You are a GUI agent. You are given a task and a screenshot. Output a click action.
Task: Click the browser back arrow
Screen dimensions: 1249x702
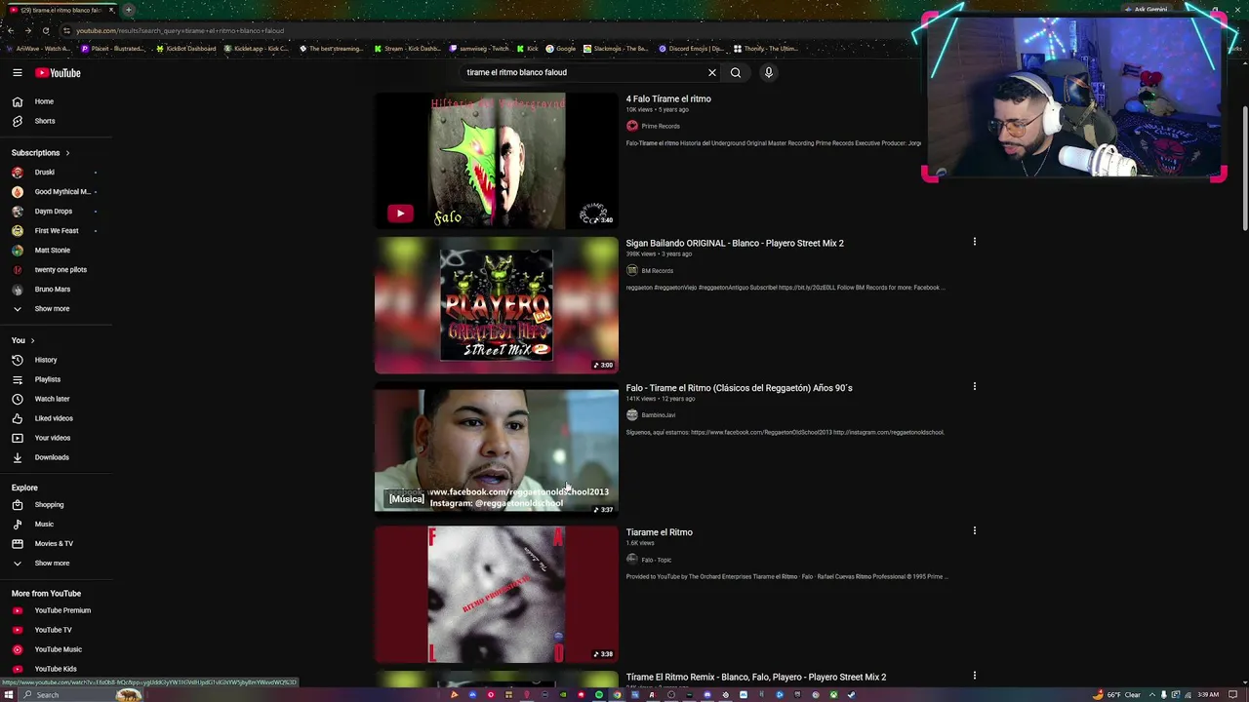10,30
